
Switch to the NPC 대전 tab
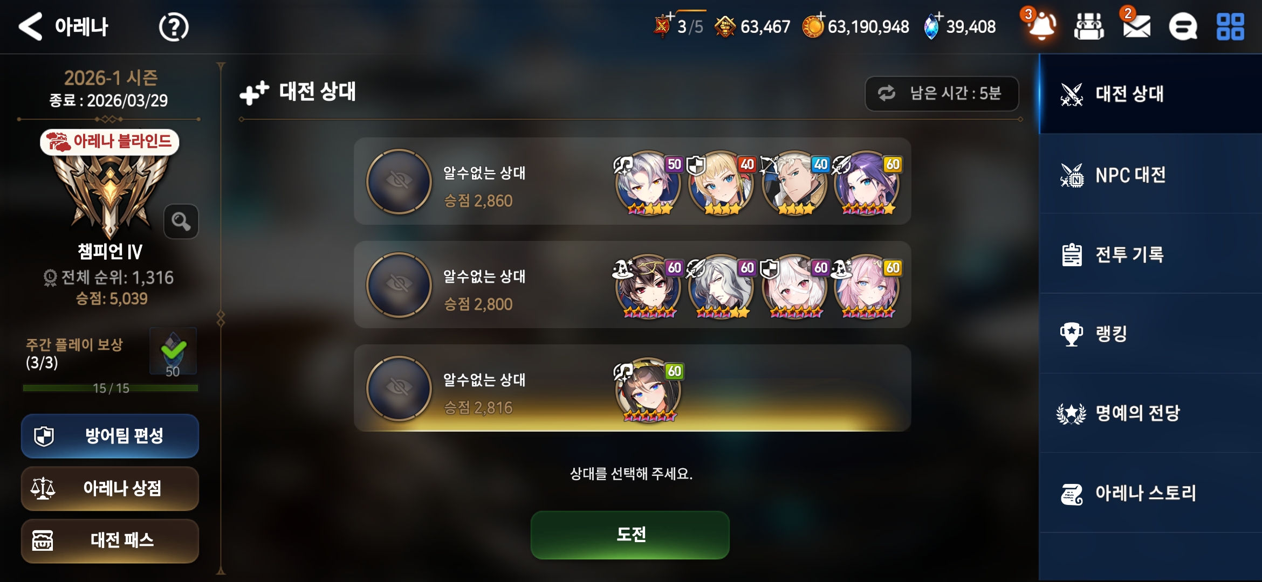[x=1150, y=174]
